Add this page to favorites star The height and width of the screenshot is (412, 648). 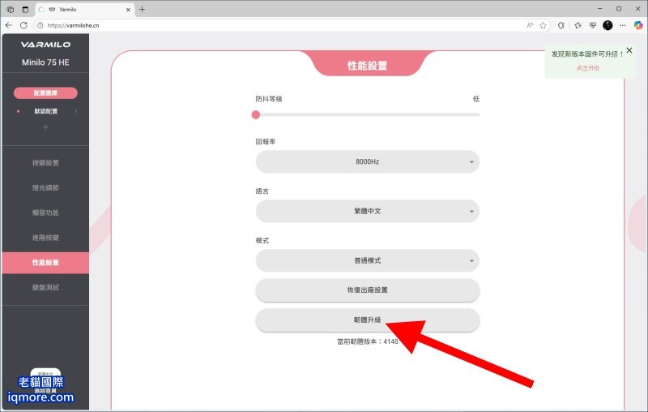543,25
